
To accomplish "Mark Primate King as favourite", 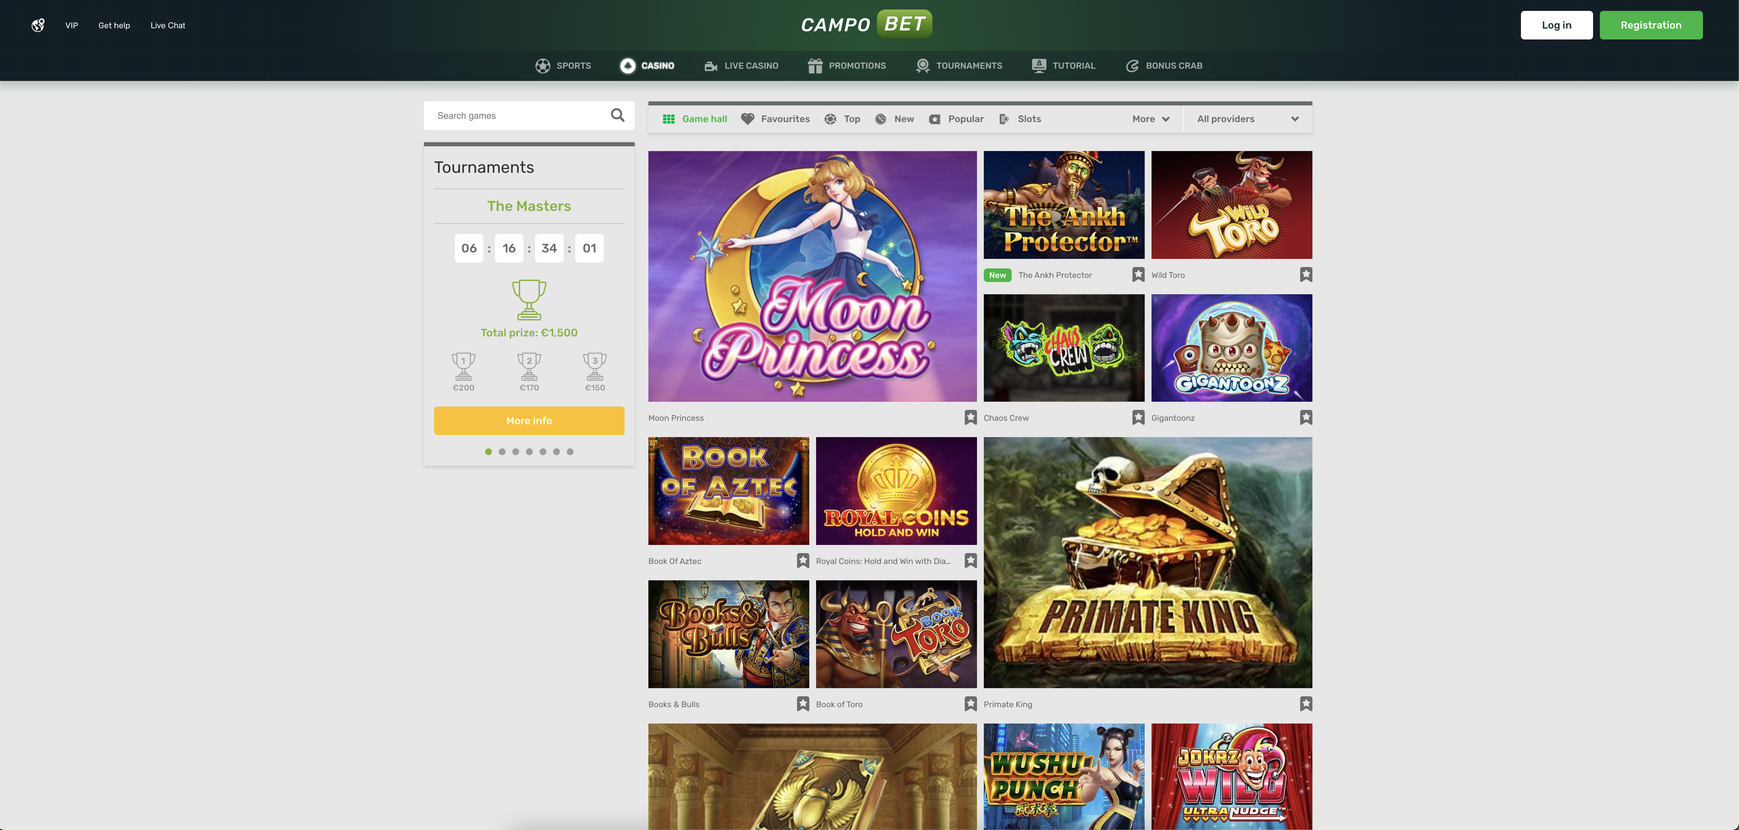I will [x=1306, y=704].
